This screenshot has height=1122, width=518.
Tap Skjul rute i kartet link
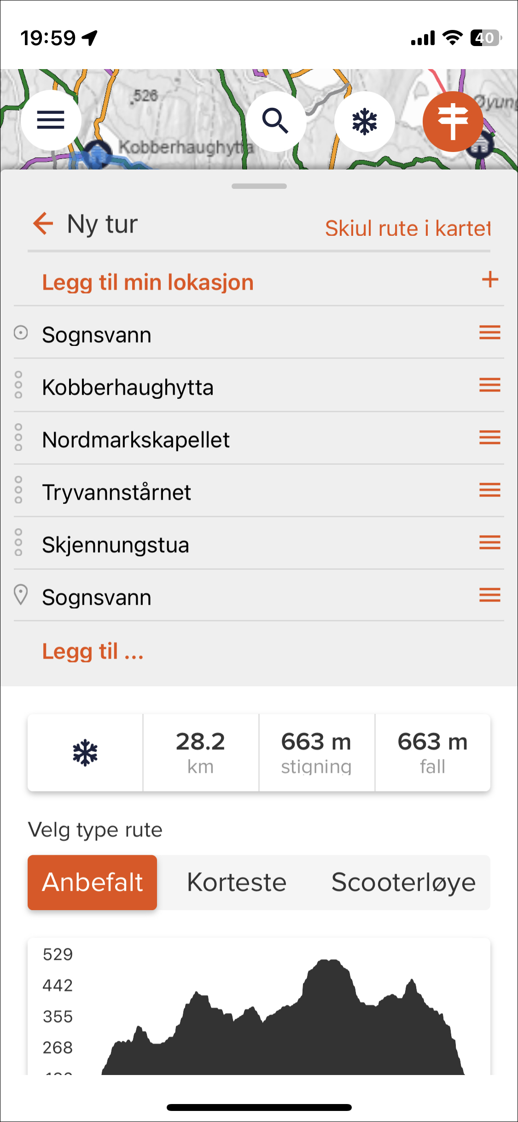(x=408, y=228)
